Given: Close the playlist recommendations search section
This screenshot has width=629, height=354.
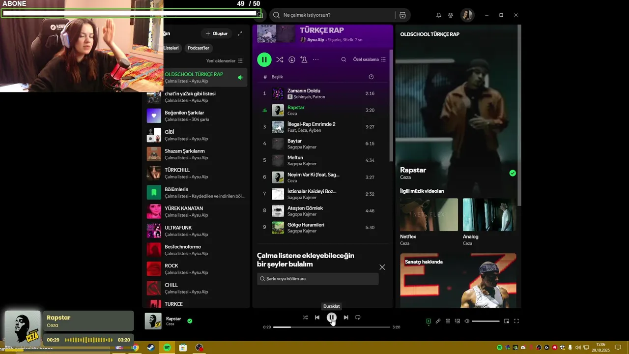Looking at the screenshot, I should (382, 267).
